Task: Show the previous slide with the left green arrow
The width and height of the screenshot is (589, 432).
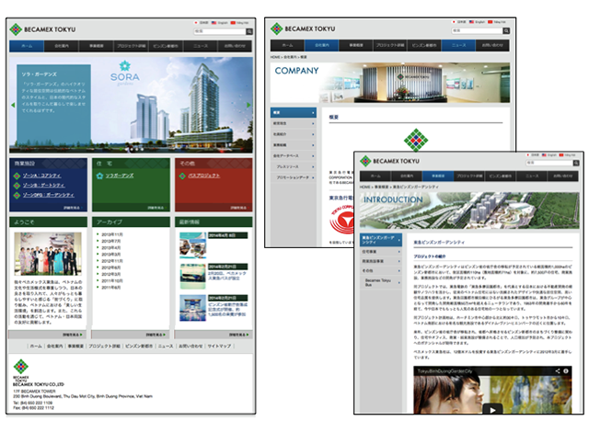Action: [13, 105]
